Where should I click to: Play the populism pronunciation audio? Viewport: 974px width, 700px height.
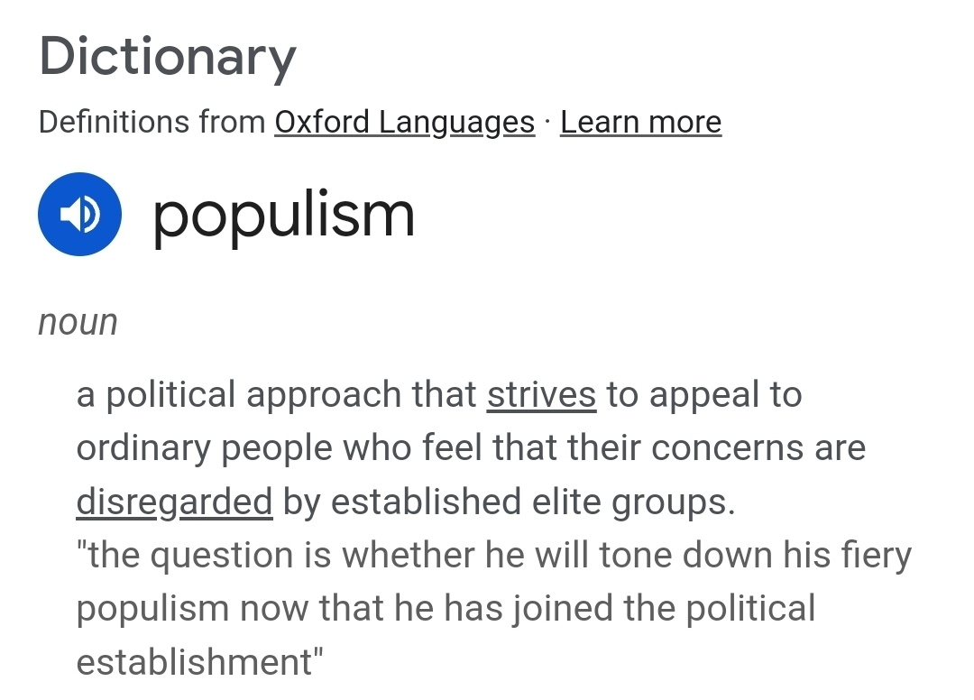(x=79, y=215)
